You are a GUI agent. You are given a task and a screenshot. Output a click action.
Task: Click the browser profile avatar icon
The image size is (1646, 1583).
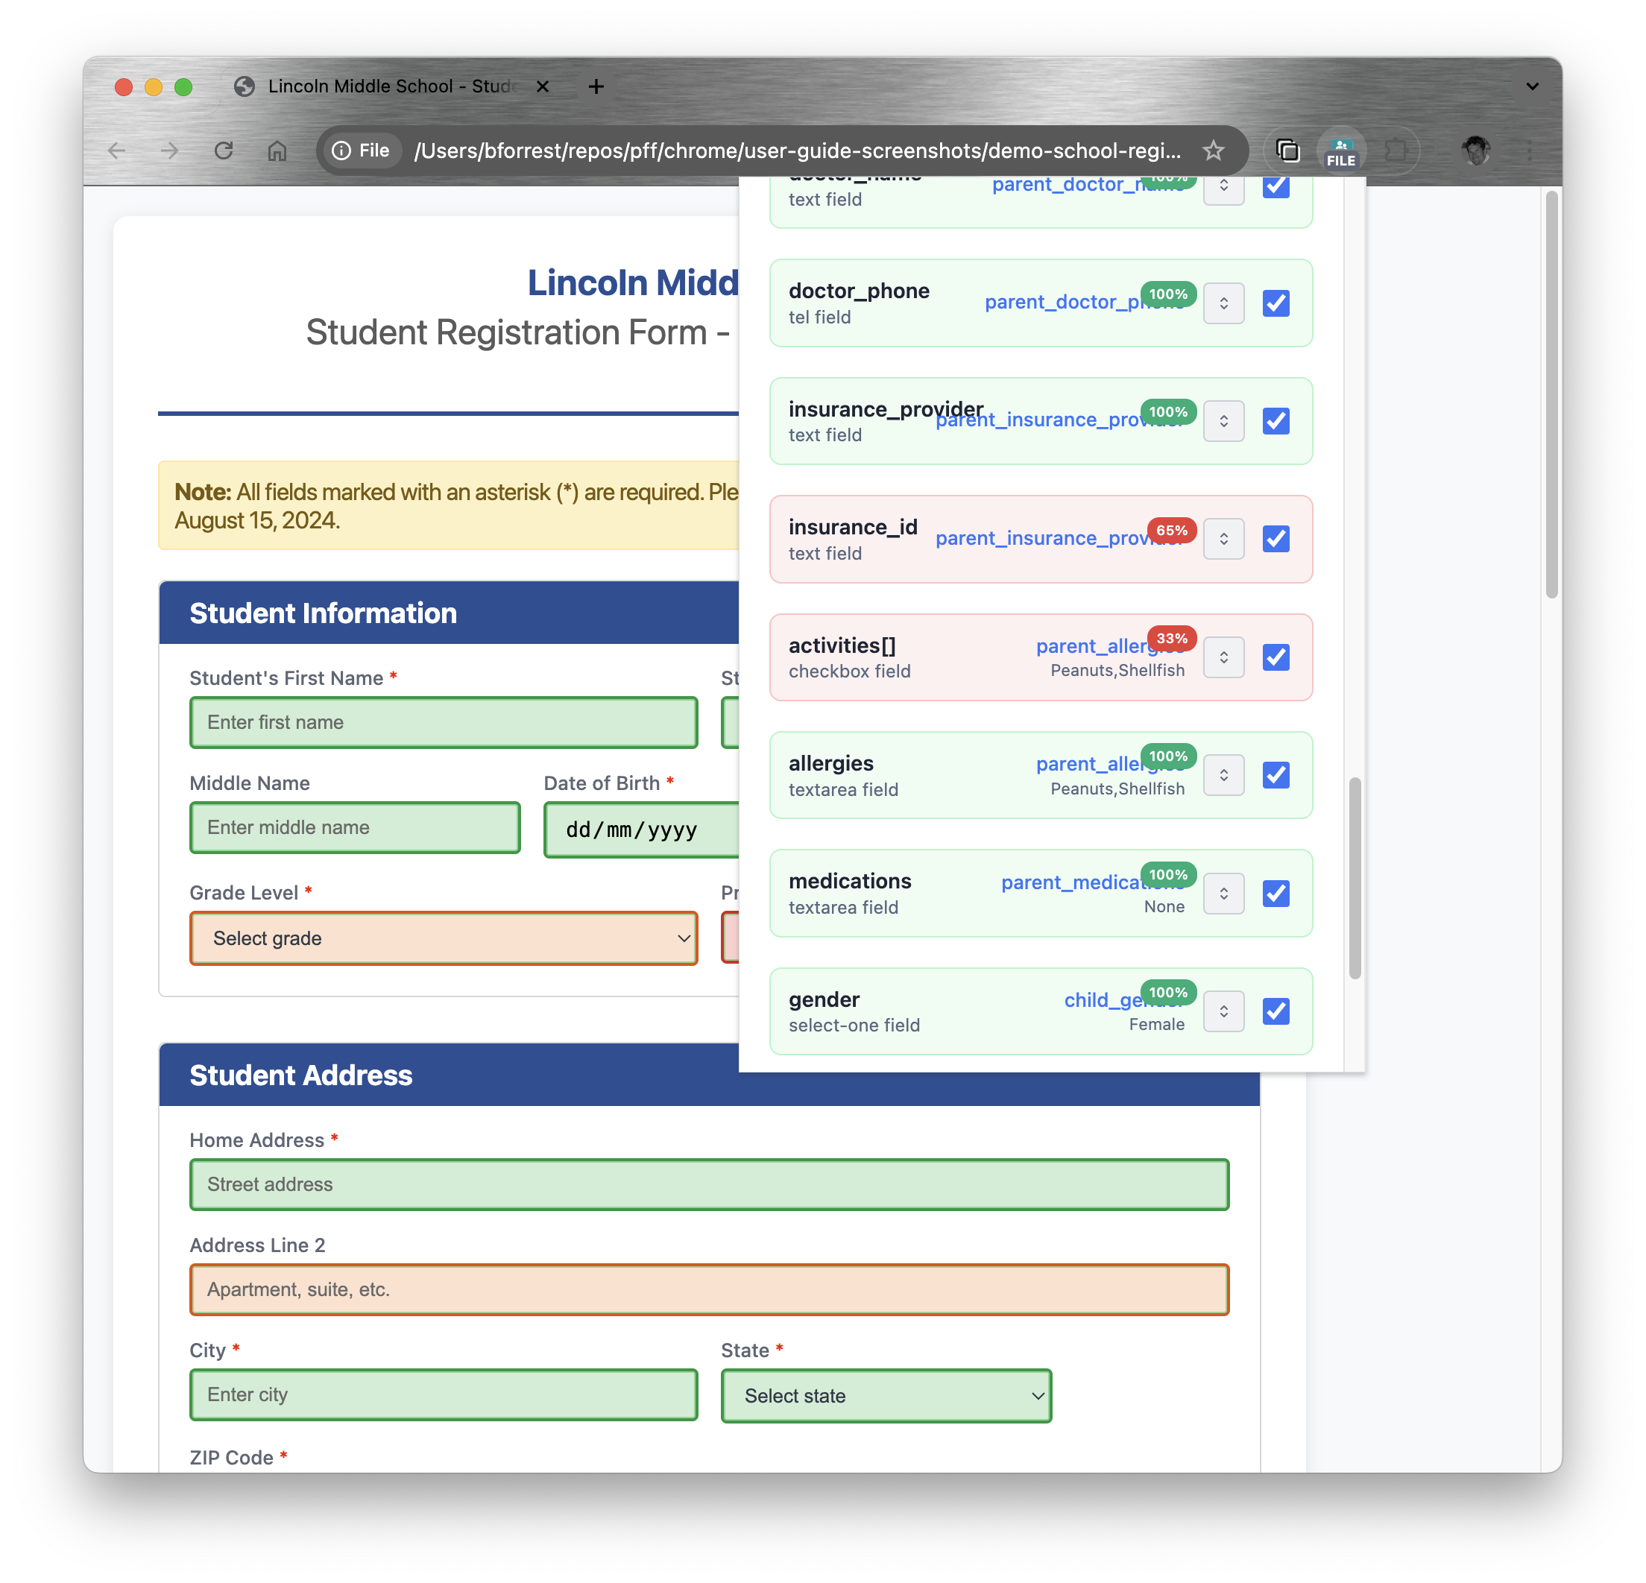pyautogui.click(x=1476, y=151)
